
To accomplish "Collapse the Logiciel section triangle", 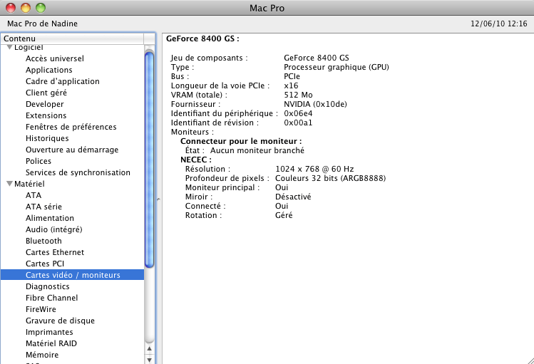I will (9, 47).
